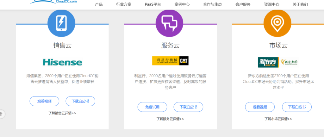The width and height of the screenshot is (324, 137).
Task: Open the 产品 menu
Action: 99,4
